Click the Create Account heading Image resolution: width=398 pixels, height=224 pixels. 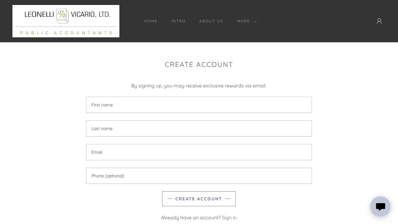click(199, 64)
